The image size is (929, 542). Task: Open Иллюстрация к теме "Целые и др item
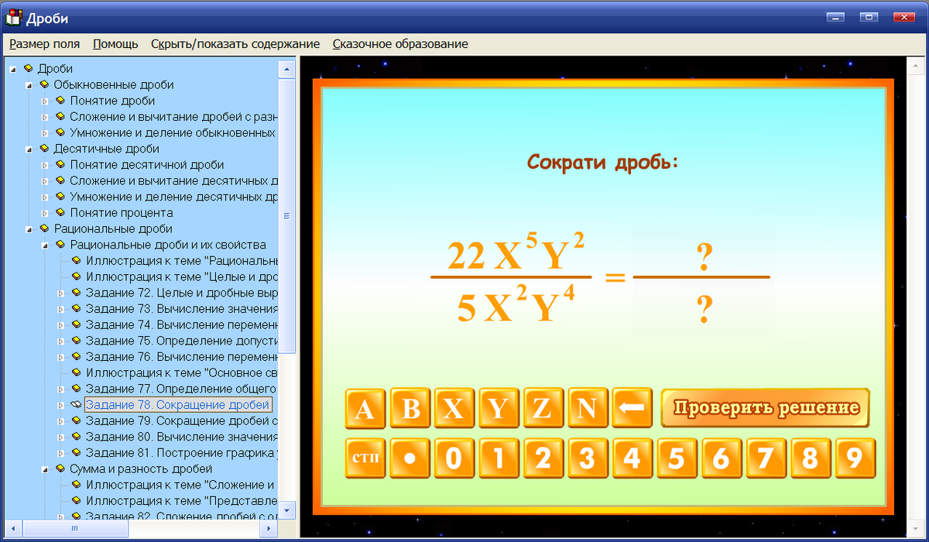[x=181, y=276]
